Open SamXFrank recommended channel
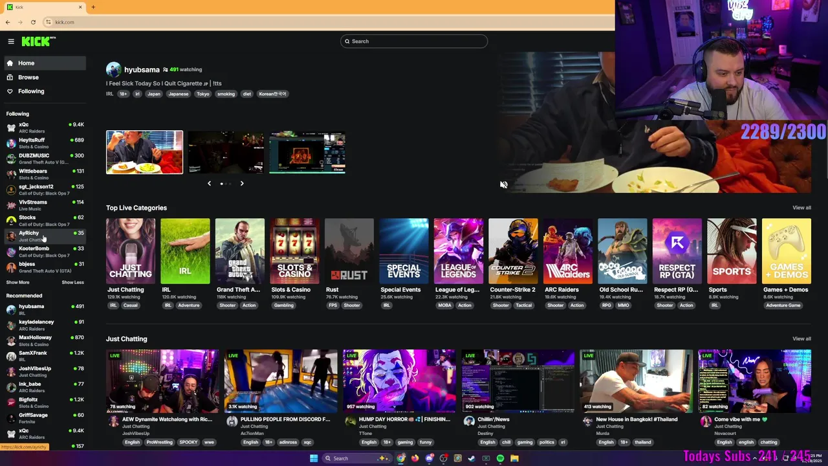Image resolution: width=828 pixels, height=466 pixels. [44, 356]
